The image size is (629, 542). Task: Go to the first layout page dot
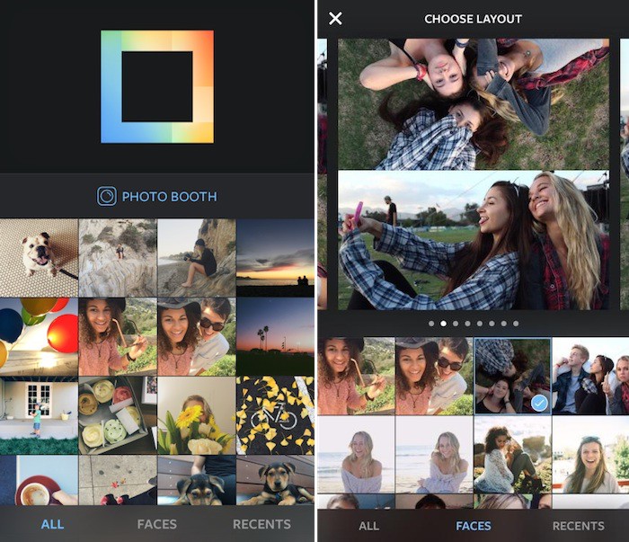[x=431, y=324]
